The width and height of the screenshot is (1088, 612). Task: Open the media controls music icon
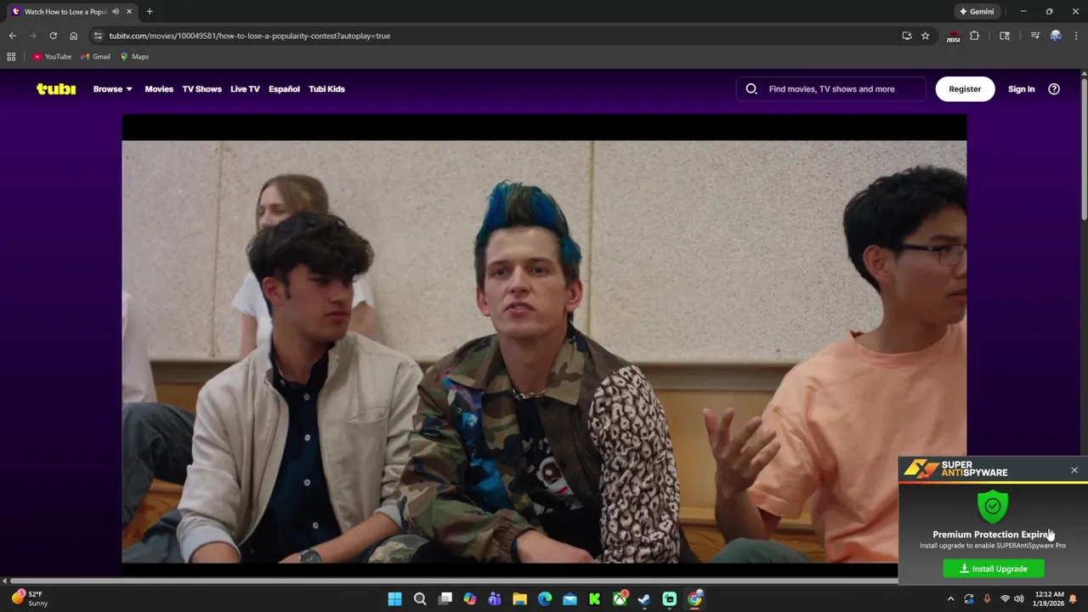(x=1034, y=36)
